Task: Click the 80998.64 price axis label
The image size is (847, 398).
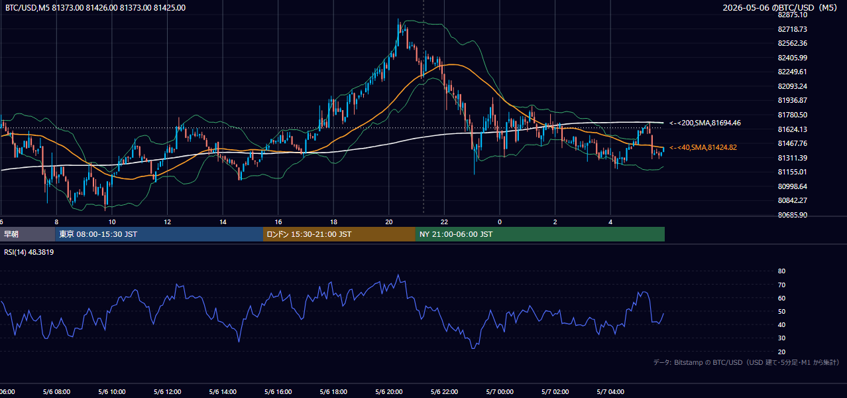Action: tap(793, 186)
